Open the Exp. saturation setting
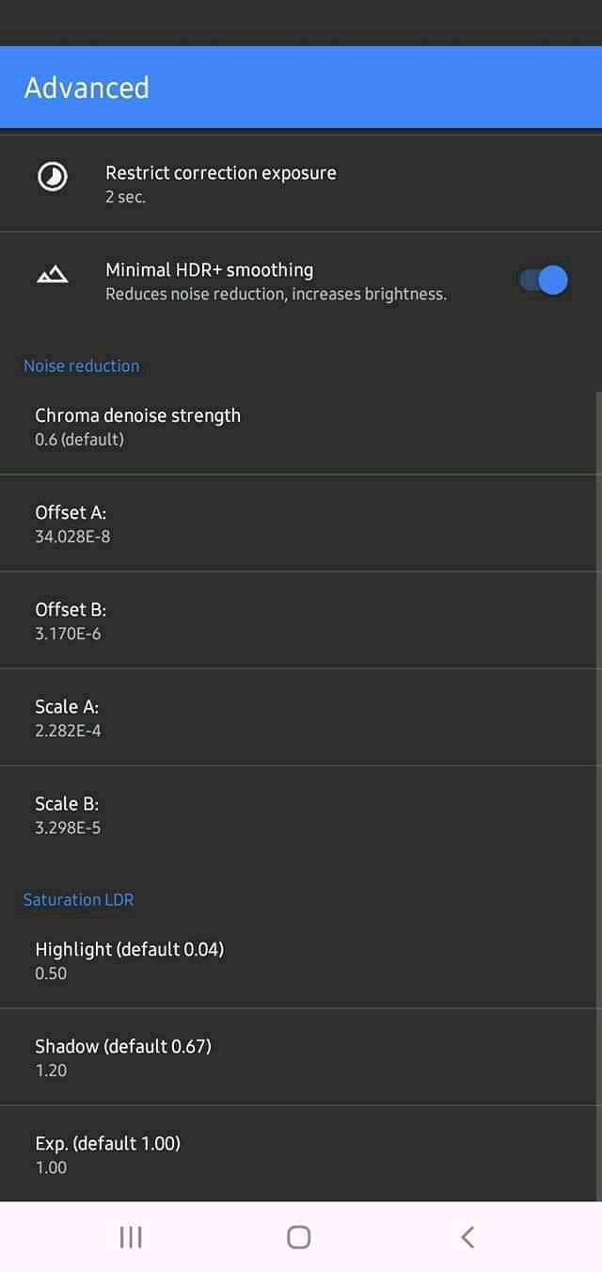 coord(107,1154)
